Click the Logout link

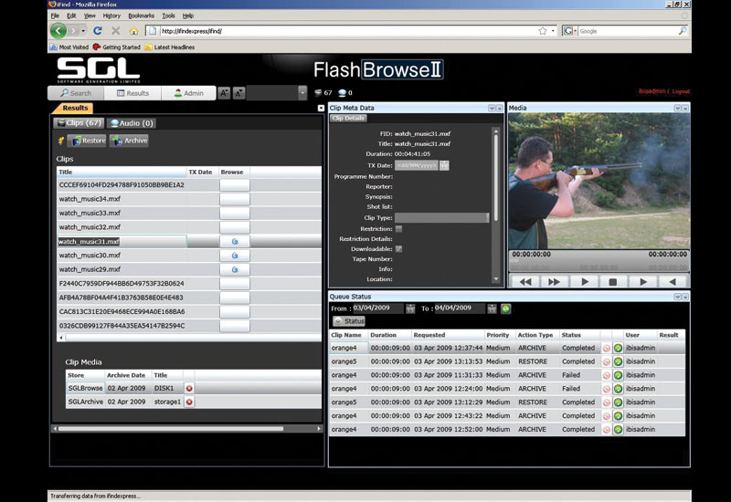pos(681,92)
